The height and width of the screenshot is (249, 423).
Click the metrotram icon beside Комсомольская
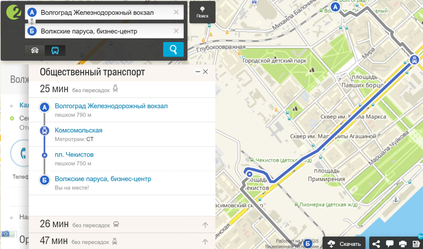point(44,131)
